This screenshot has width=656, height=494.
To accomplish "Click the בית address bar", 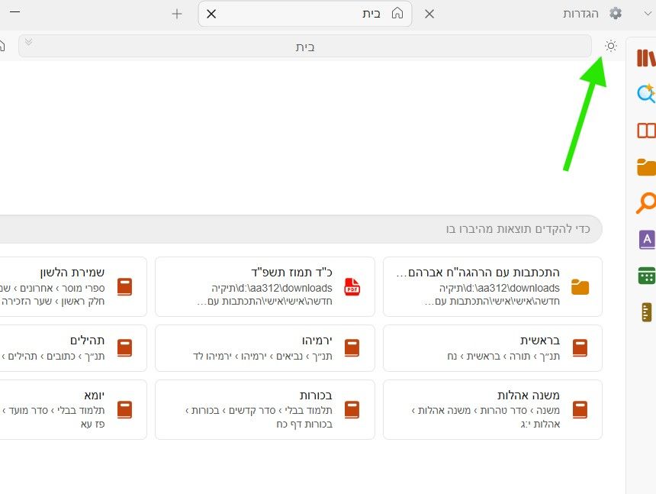I will [305, 47].
